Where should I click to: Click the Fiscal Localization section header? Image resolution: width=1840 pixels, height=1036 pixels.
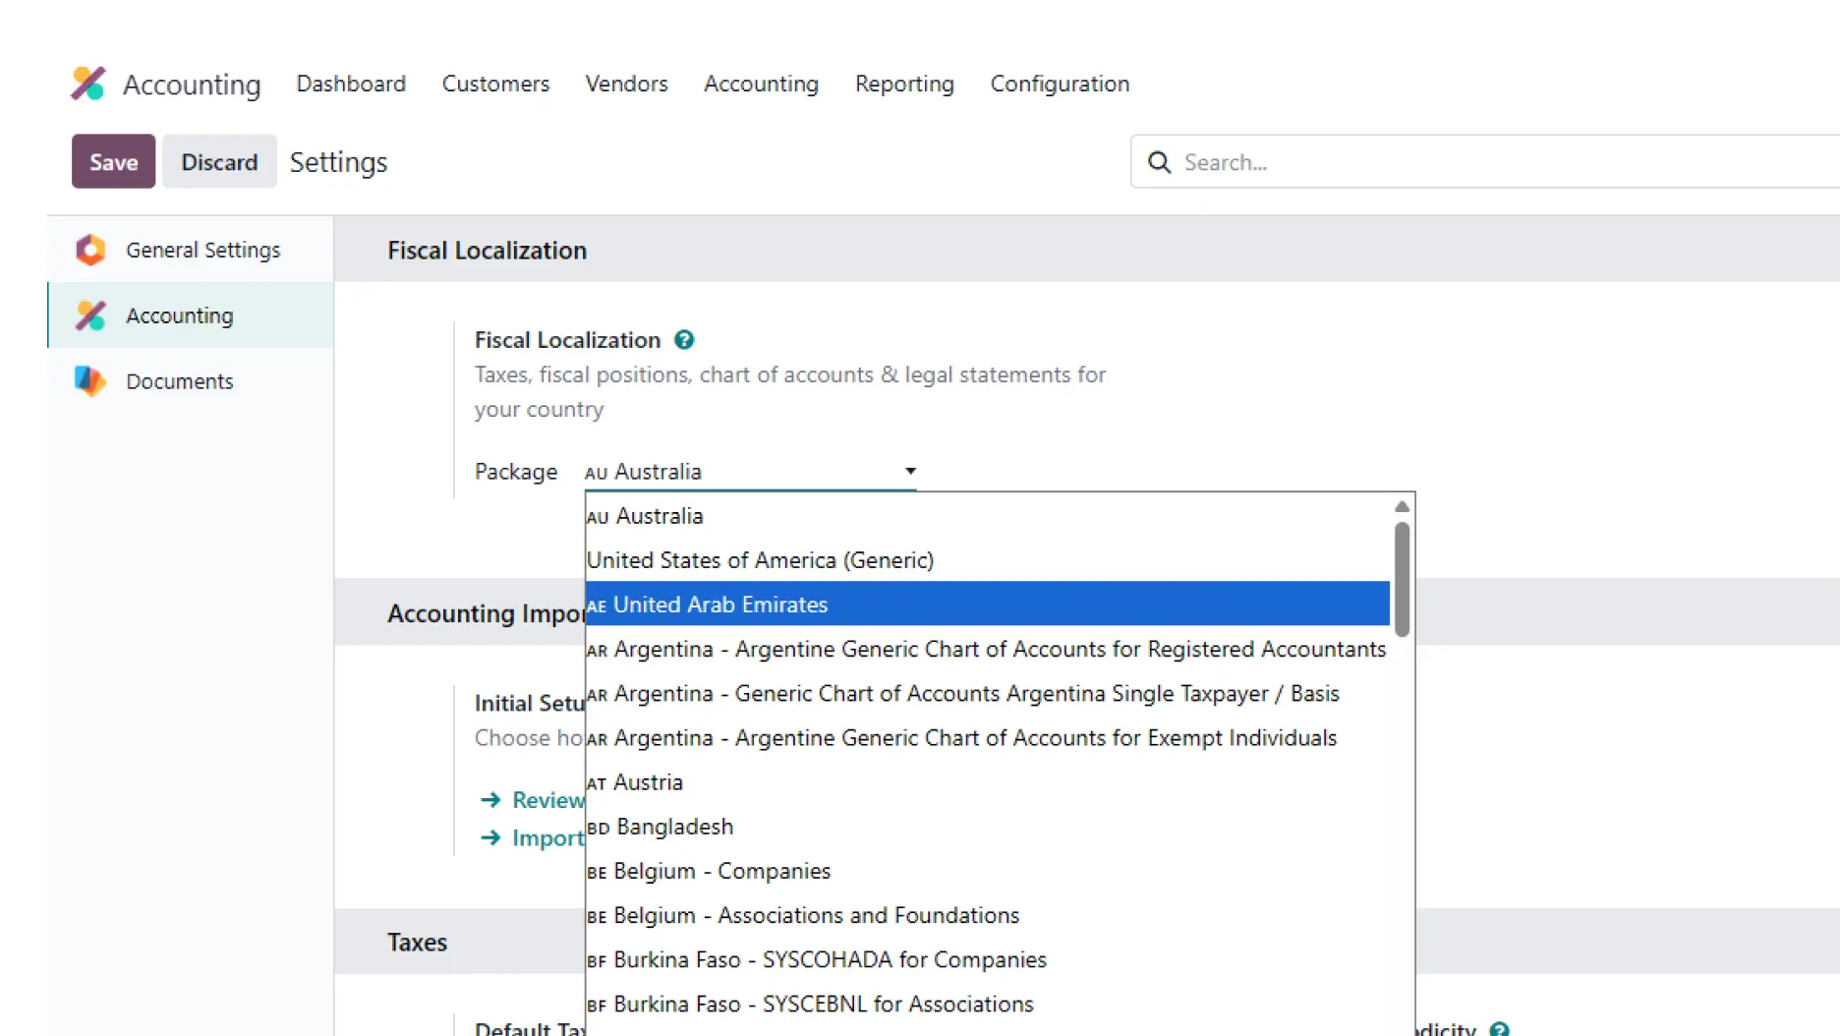click(x=487, y=251)
